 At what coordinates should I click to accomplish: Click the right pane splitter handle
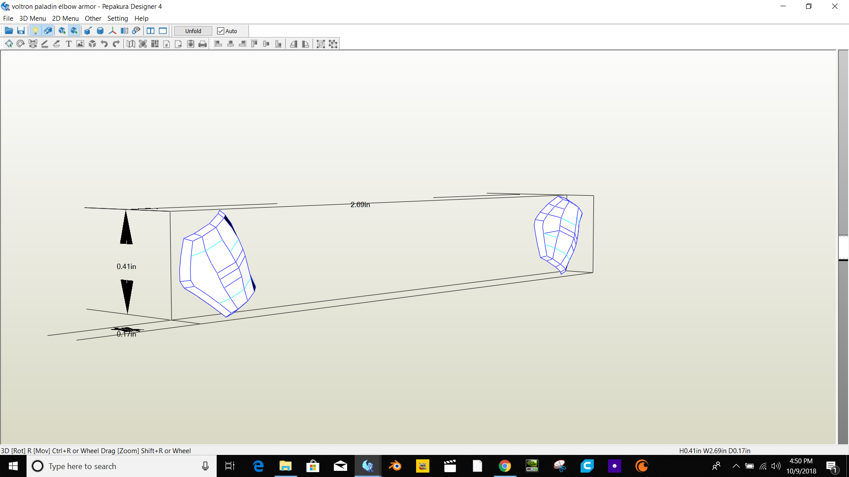point(843,247)
